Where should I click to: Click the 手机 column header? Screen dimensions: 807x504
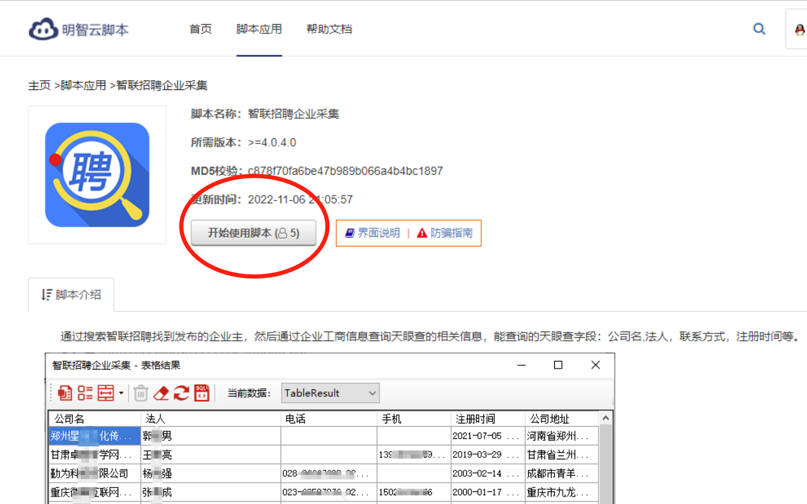414,419
